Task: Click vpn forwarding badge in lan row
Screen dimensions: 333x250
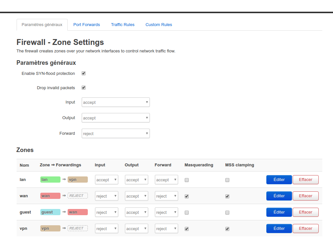Action: coord(78,179)
